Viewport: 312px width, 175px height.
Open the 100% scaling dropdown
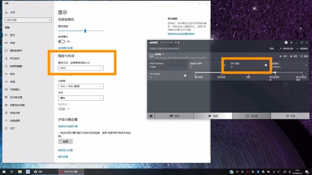[x=81, y=68]
